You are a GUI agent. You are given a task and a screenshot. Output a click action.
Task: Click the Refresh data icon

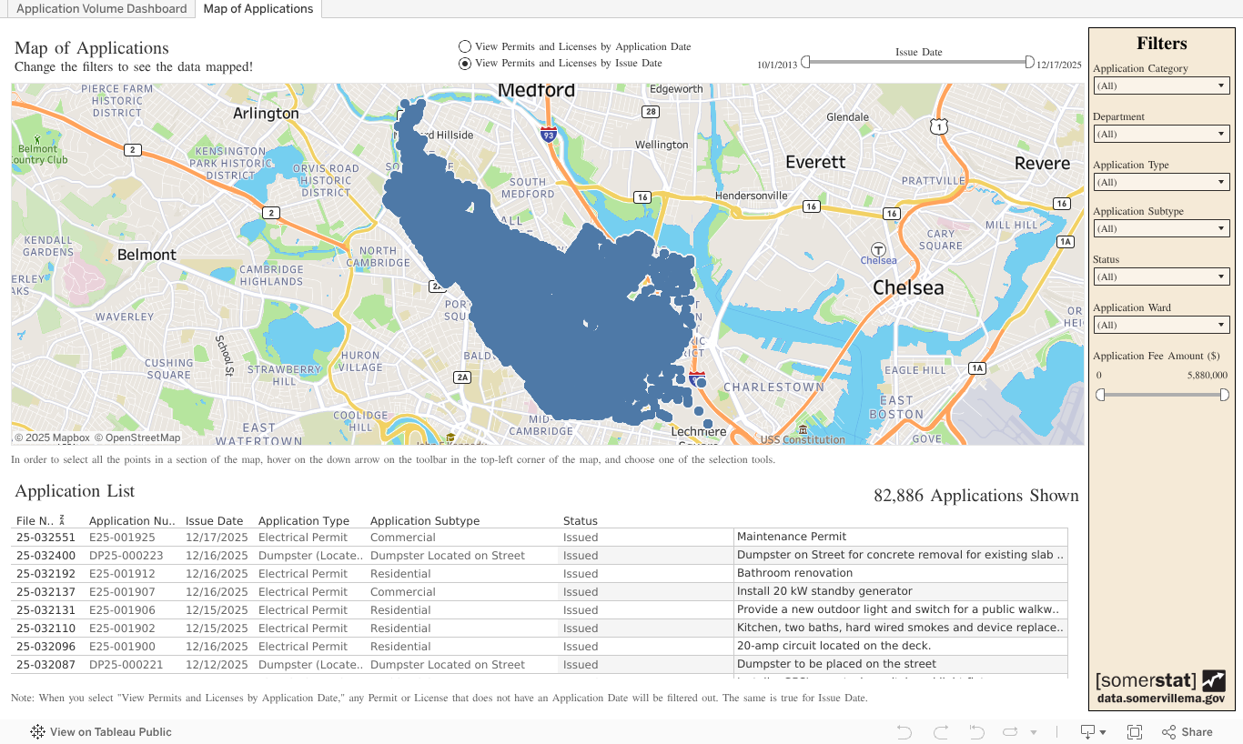(1011, 732)
